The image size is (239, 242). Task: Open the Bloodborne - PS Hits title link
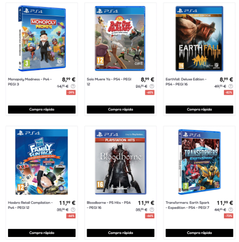tap(109, 205)
